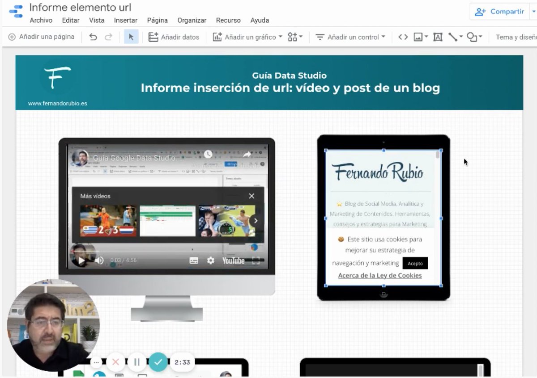Screen dimensions: 537x378
Task: Open the Añadir un control dropdown
Action: point(350,37)
